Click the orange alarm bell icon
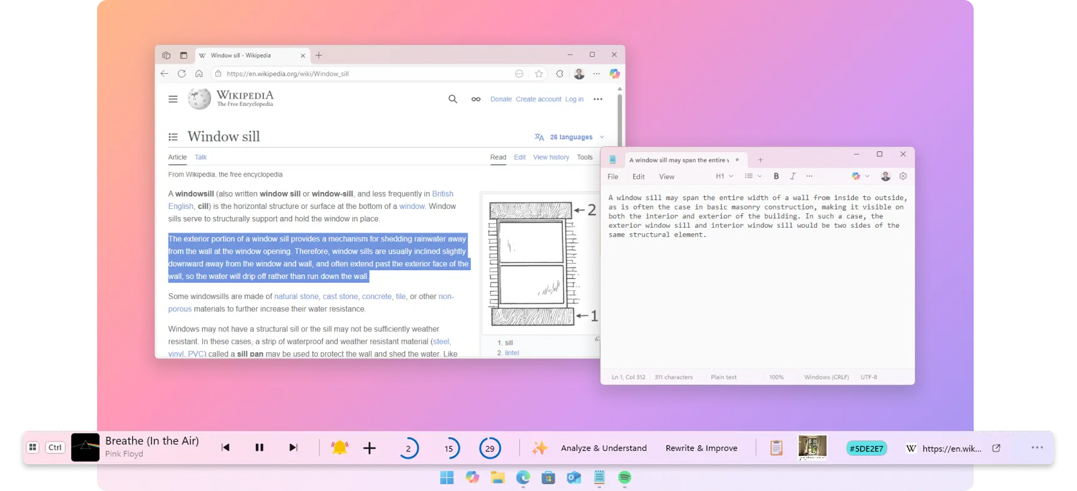1077x491 pixels. (x=339, y=448)
